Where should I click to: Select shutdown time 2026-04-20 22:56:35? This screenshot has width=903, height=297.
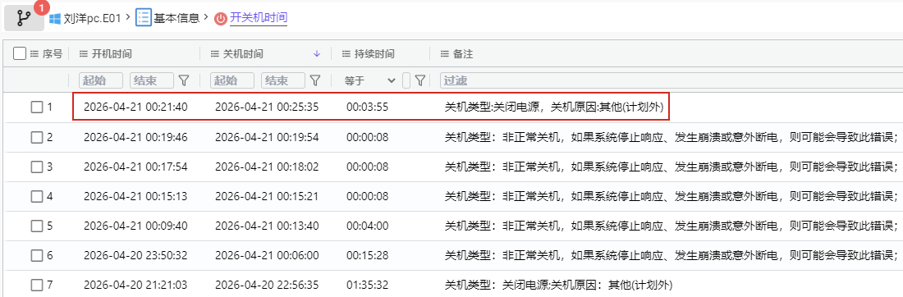pos(267,285)
